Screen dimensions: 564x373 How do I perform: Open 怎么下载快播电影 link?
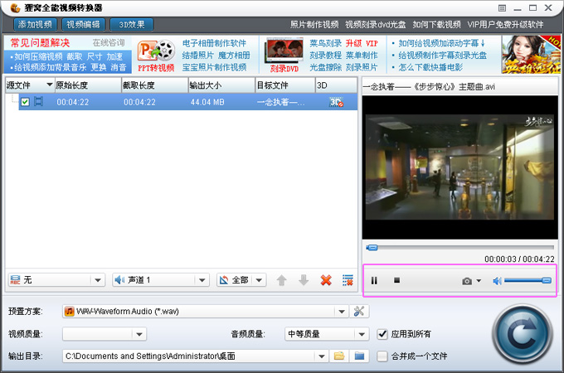(430, 67)
